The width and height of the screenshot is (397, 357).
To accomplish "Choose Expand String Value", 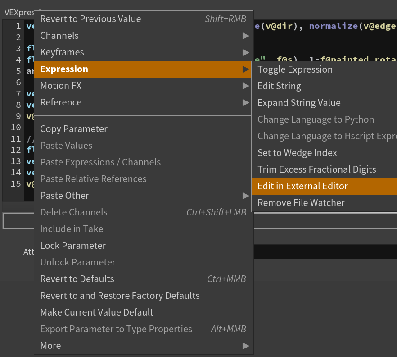I will click(325, 103).
